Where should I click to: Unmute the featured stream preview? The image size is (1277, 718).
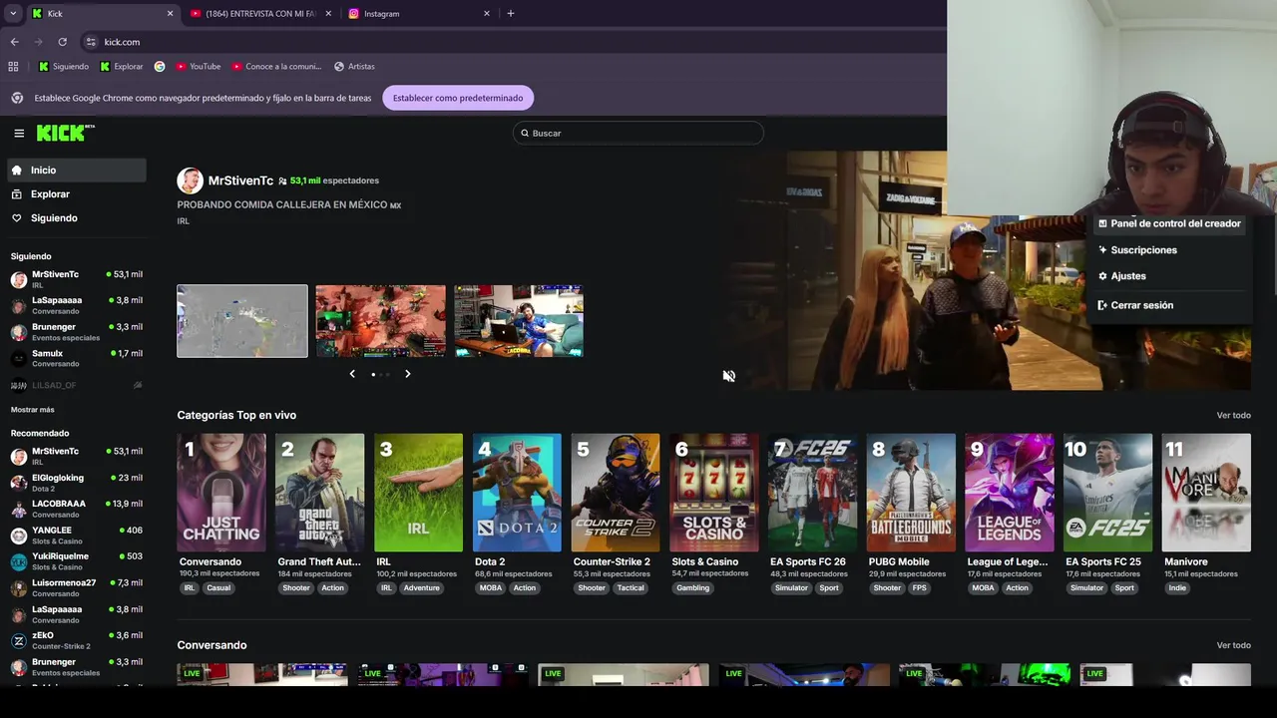coord(729,376)
